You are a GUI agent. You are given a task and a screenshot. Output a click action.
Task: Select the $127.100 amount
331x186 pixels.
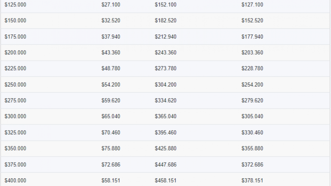[252, 5]
